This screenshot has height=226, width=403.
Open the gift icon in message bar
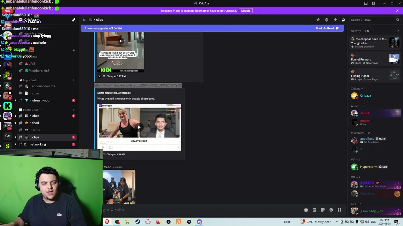tap(306, 210)
